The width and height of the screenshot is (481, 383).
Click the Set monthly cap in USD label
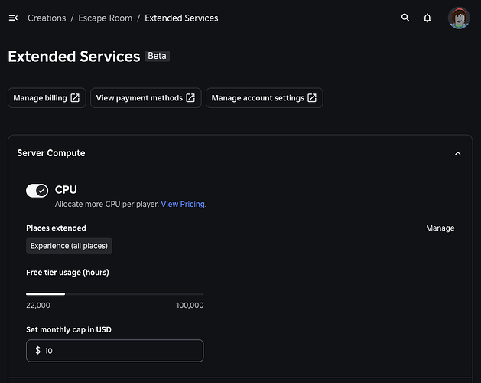[x=69, y=330]
